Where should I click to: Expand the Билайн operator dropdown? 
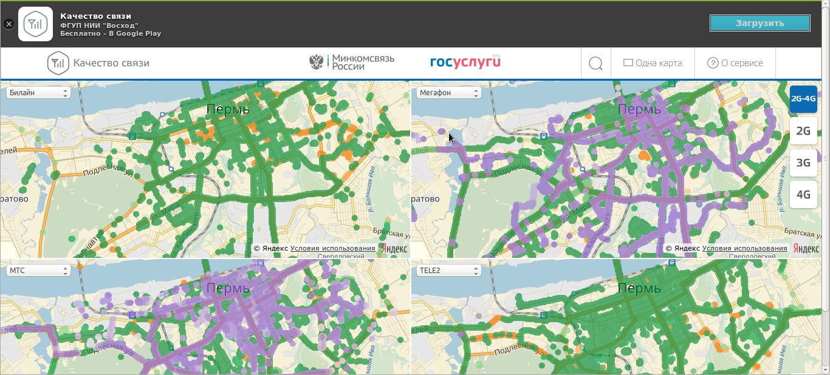38,93
